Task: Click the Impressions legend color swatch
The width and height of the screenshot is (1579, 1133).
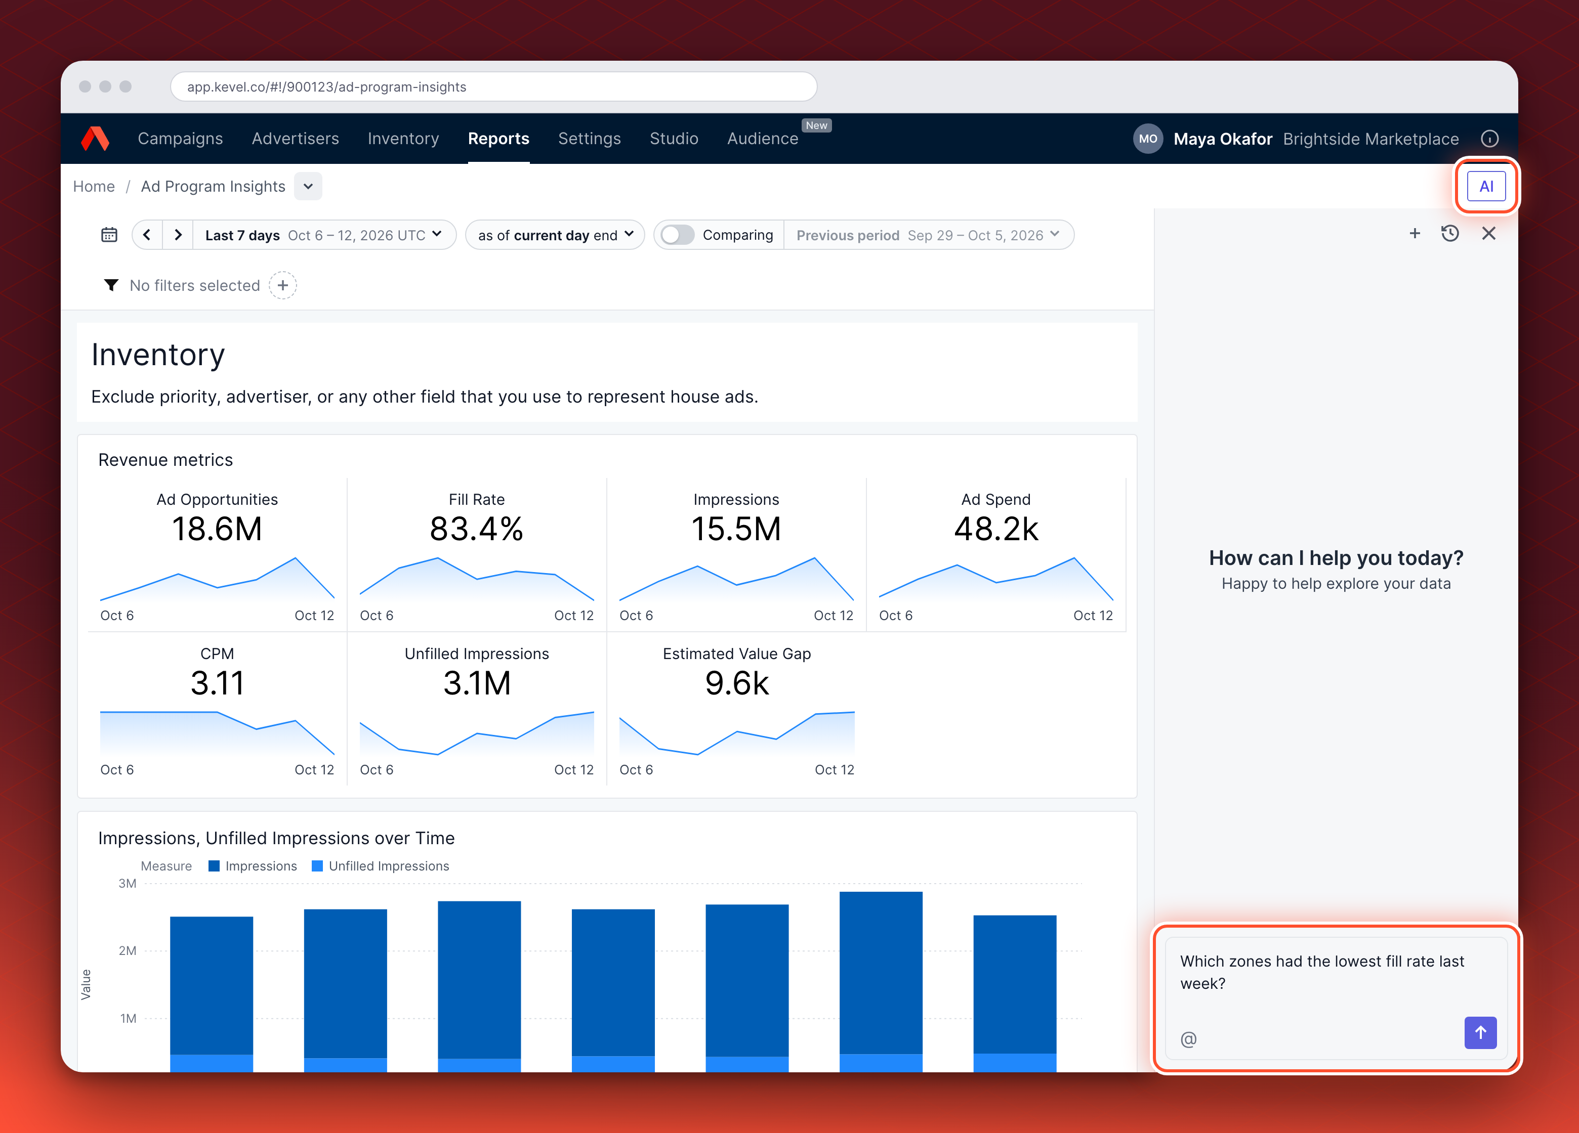Action: 215,866
